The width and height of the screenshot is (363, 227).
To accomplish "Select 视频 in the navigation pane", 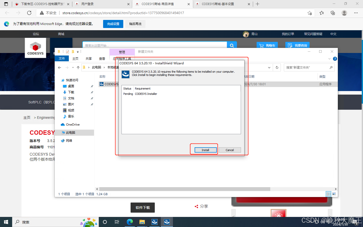I will (x=71, y=110).
